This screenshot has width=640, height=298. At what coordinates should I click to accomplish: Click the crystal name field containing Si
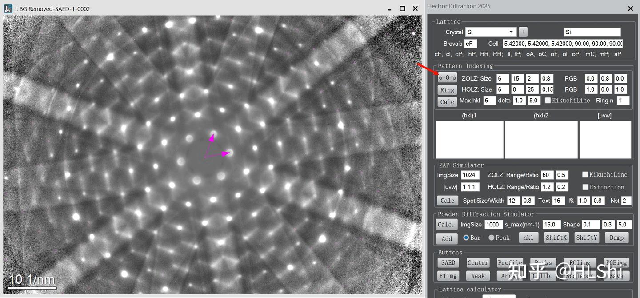tap(592, 32)
